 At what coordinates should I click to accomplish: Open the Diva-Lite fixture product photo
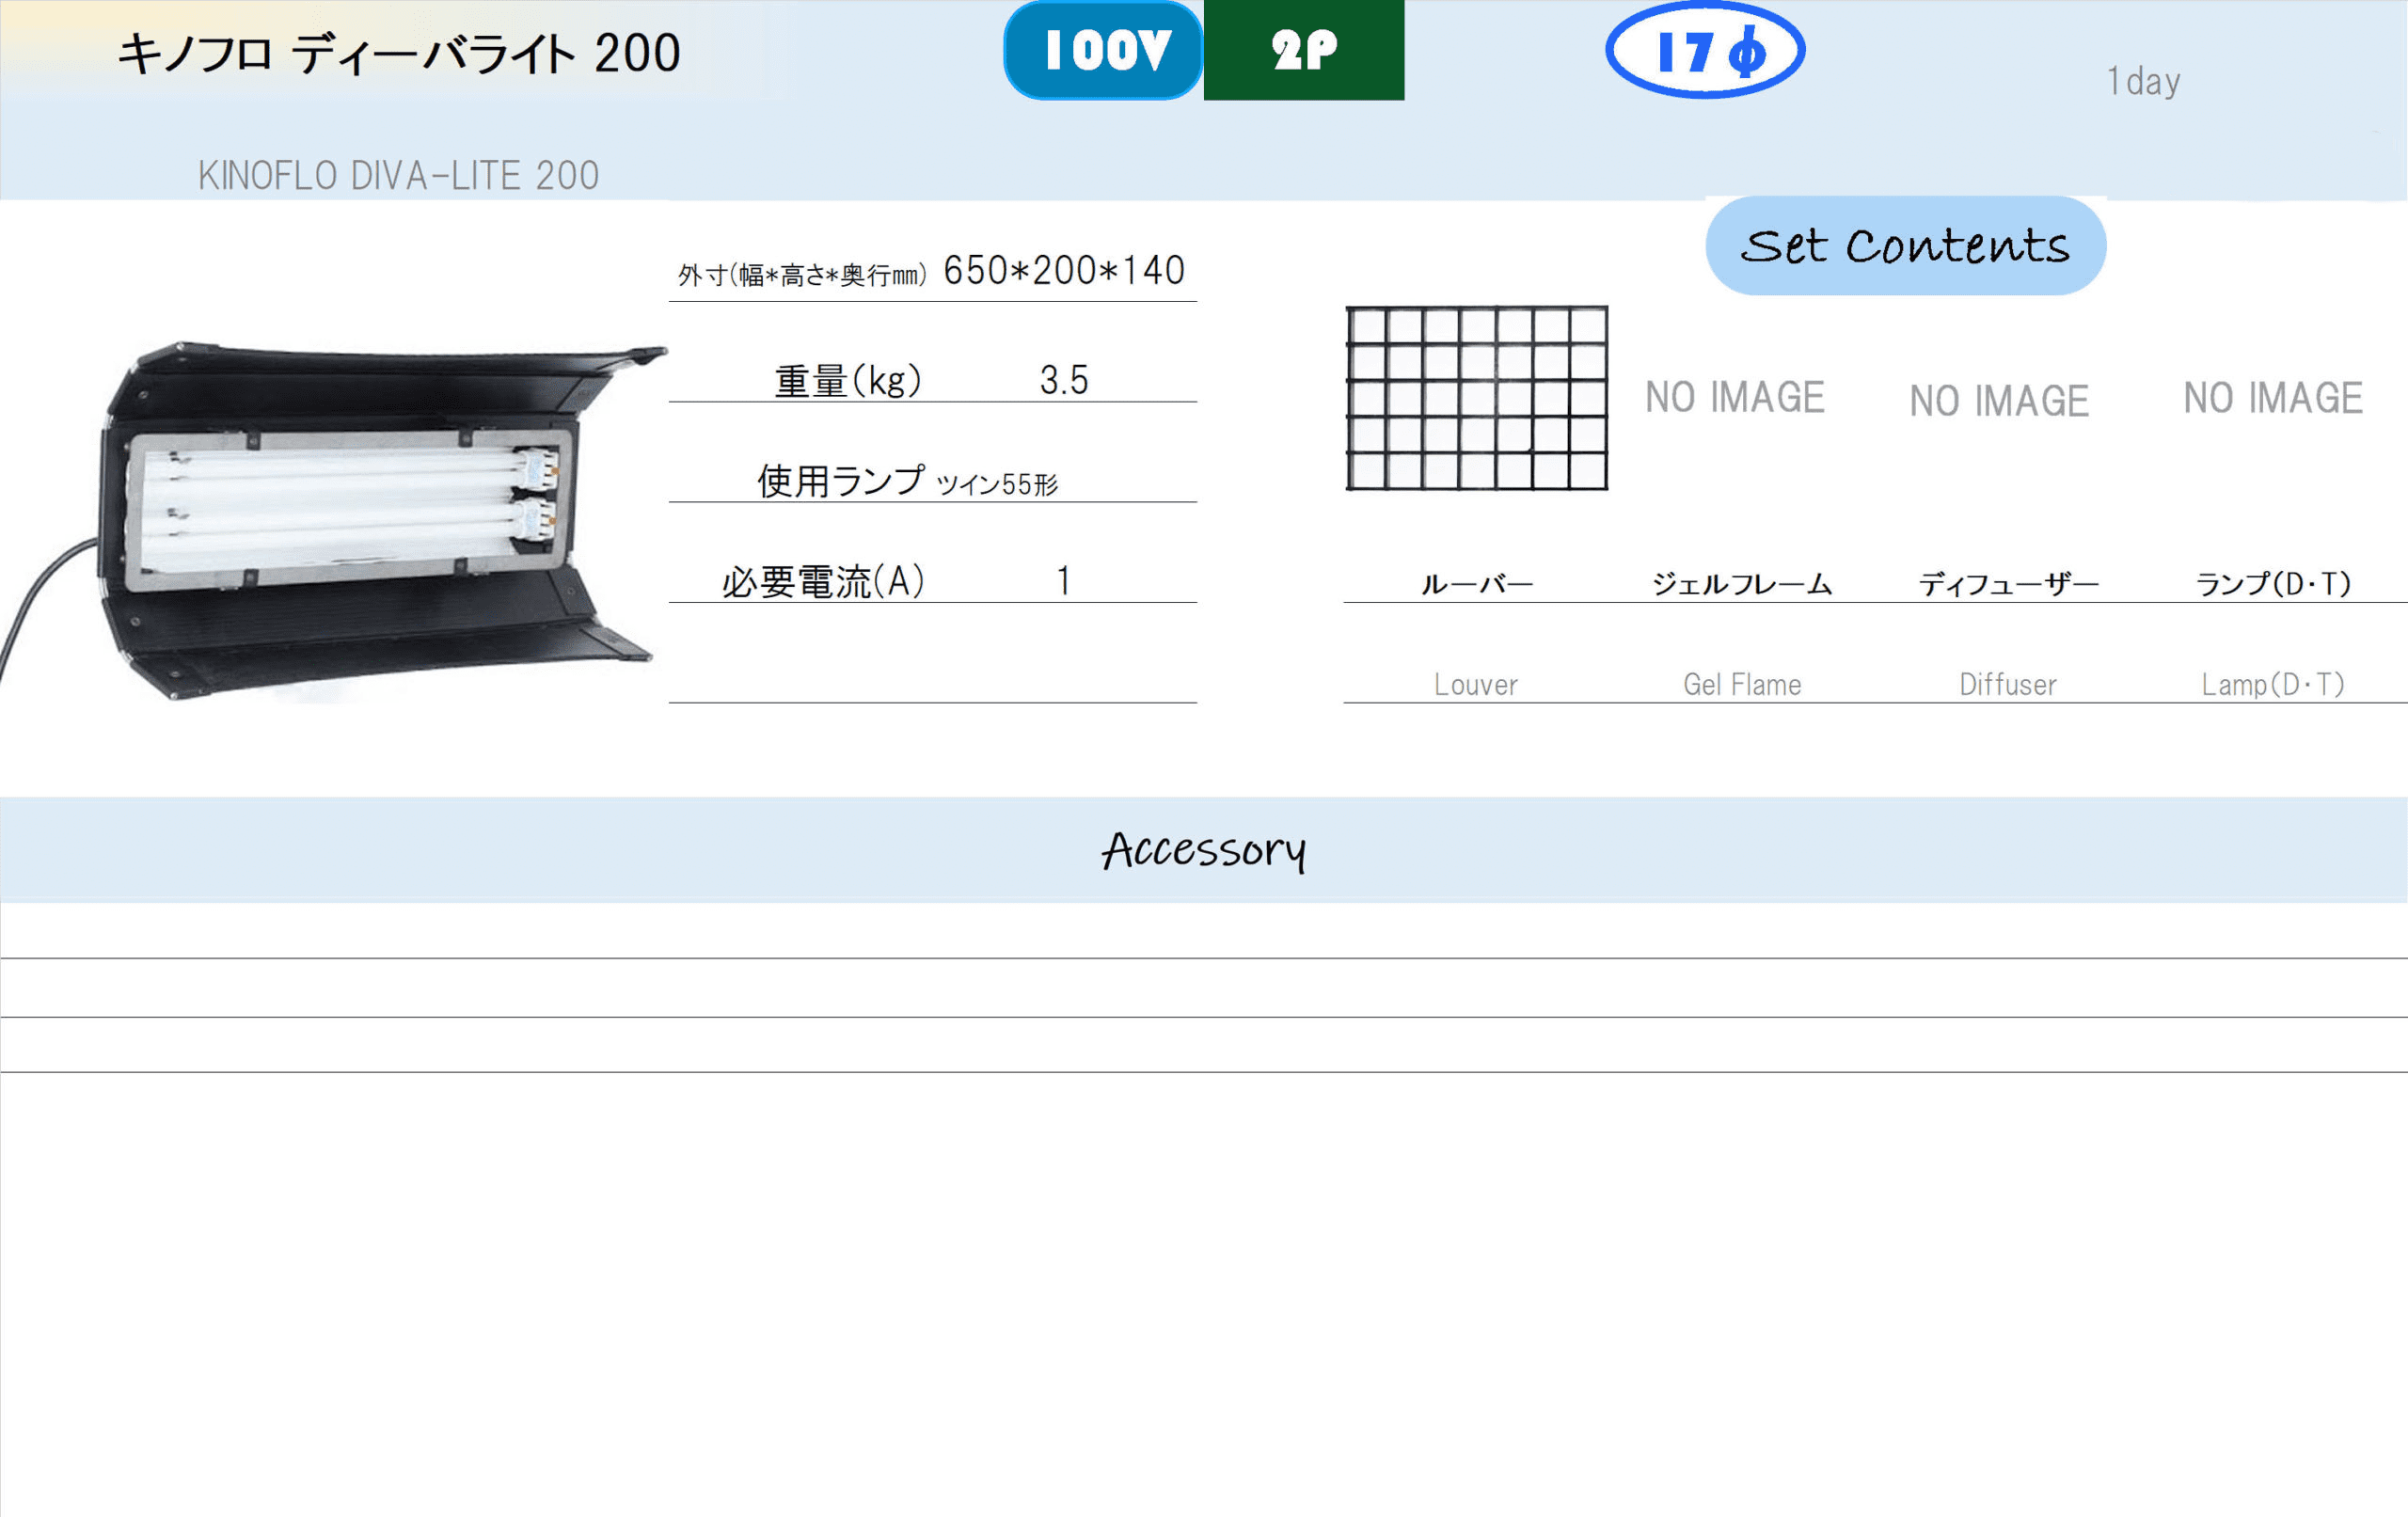pyautogui.click(x=333, y=521)
